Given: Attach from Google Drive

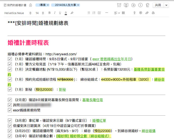Looking at the screenshot, I should click(x=153, y=13).
